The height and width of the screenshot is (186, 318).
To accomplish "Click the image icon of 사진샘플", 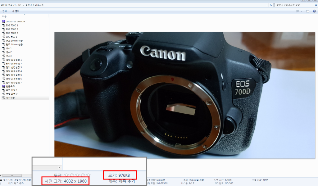I will click(x=4, y=98).
